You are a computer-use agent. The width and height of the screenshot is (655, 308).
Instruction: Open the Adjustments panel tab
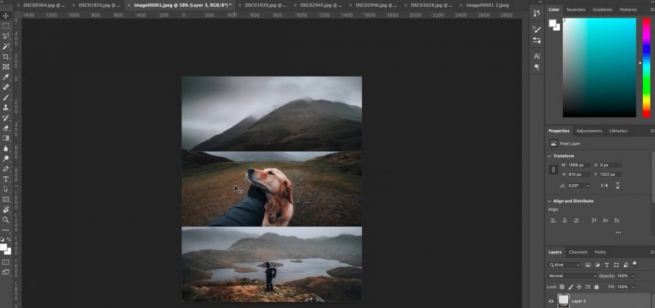pos(589,130)
